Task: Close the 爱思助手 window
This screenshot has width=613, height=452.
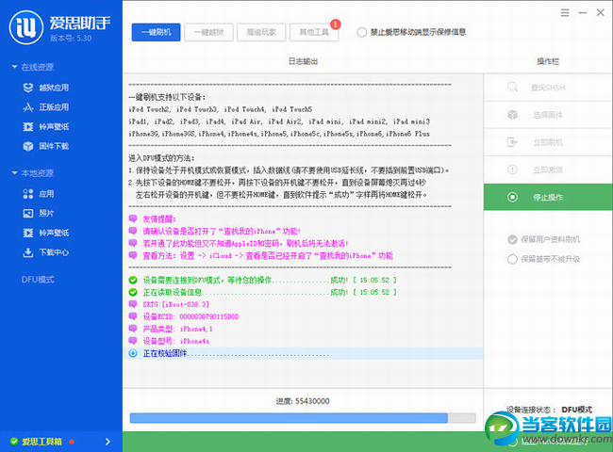Action: click(x=601, y=13)
